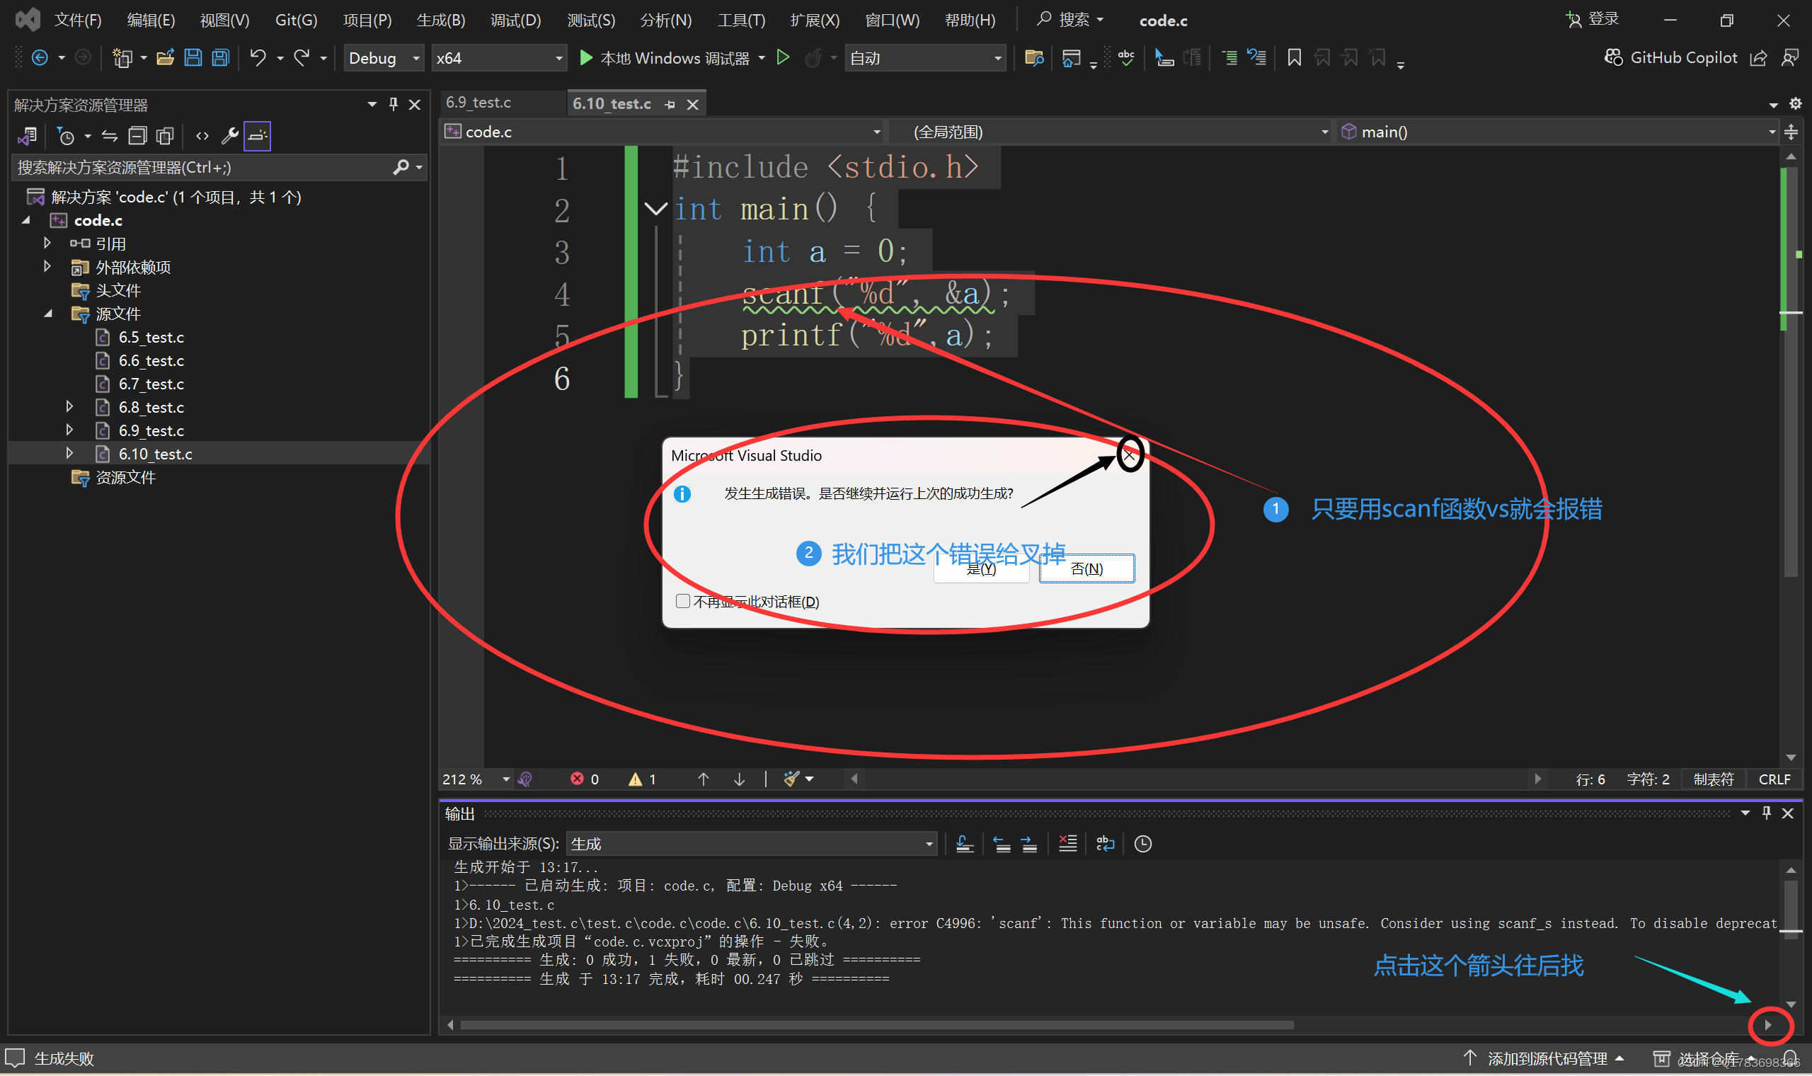Open the 调试(D) menu
The image size is (1812, 1076).
pos(515,21)
